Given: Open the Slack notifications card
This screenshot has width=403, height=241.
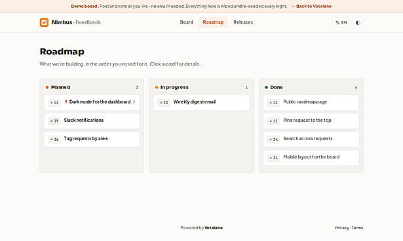Looking at the screenshot, I should 92,121.
